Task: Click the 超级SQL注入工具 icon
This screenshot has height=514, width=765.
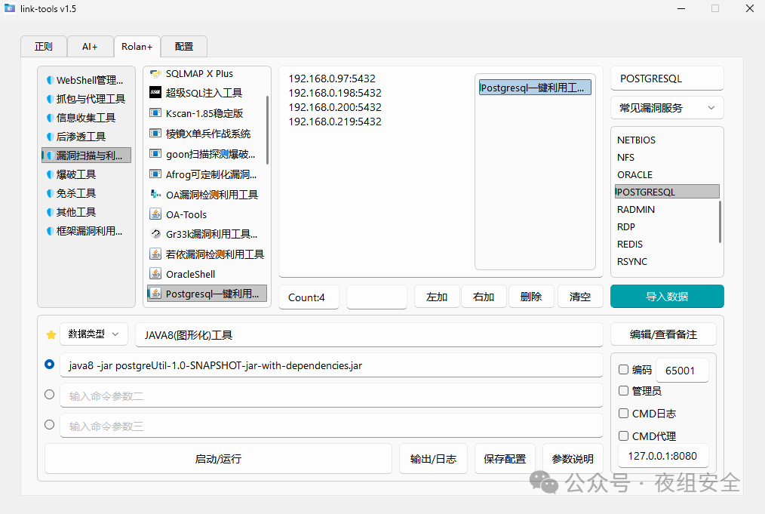Action: pyautogui.click(x=155, y=93)
